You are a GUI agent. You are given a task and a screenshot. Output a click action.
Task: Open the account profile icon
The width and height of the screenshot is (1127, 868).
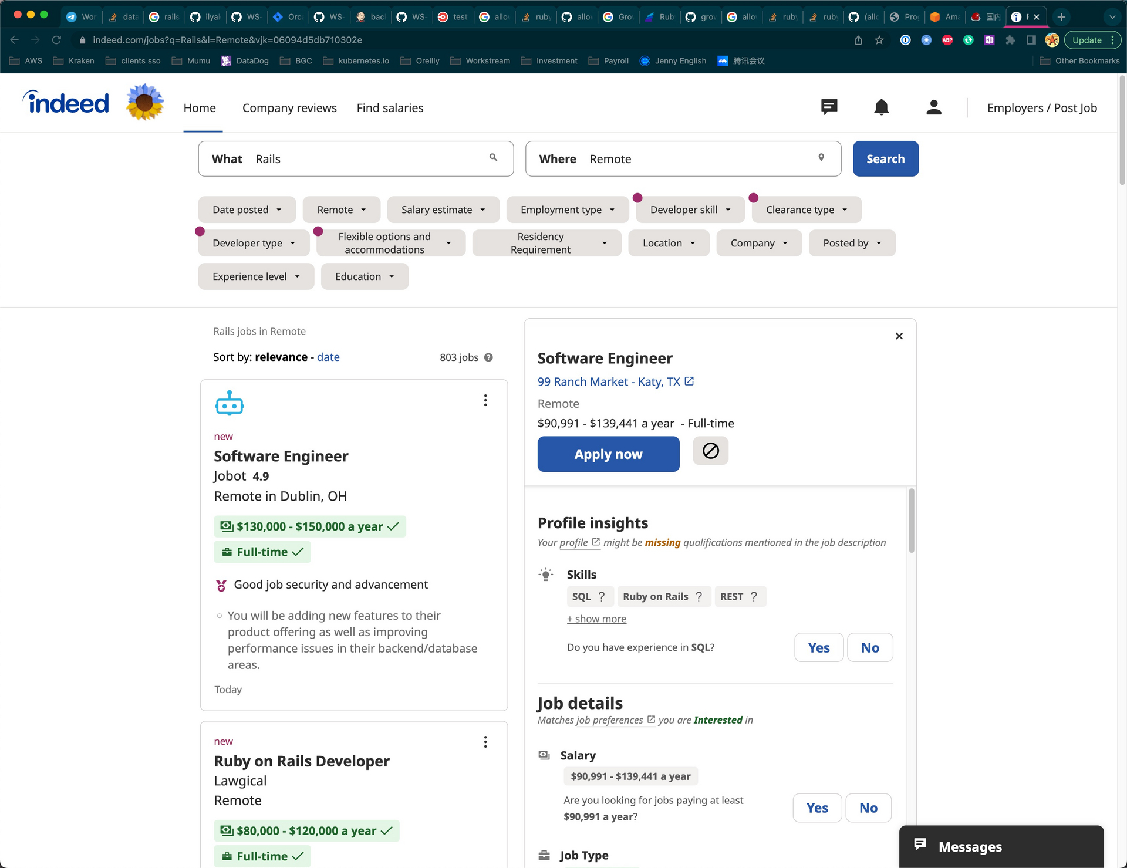point(934,107)
